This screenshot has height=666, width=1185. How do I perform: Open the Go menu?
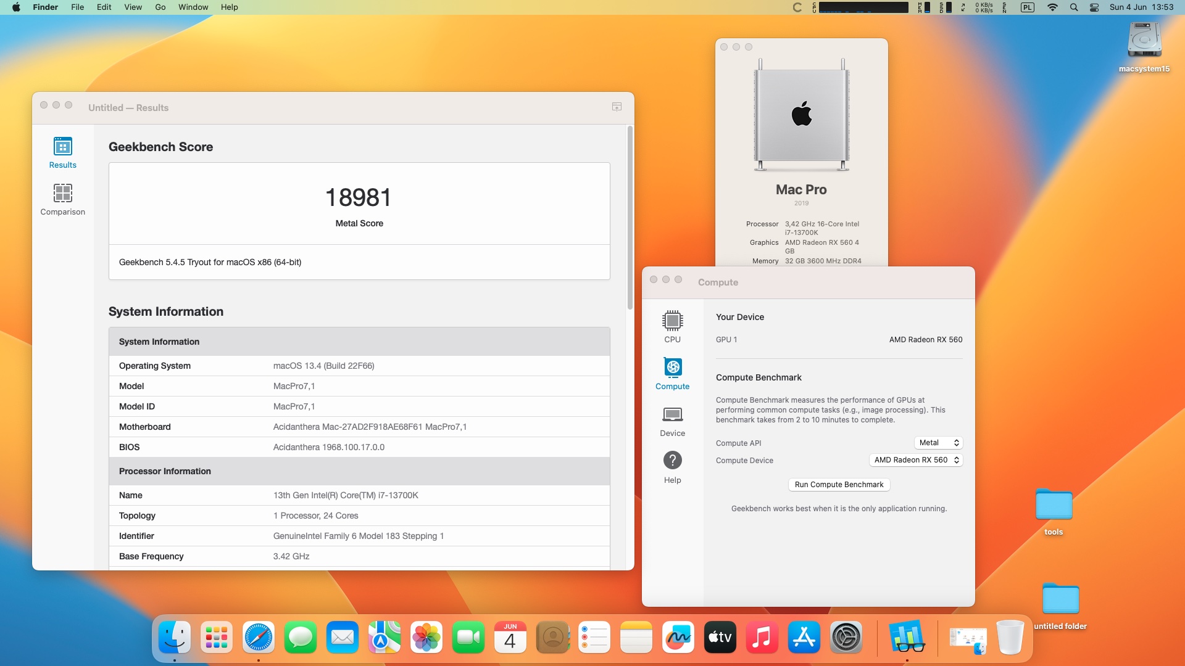[x=160, y=7]
